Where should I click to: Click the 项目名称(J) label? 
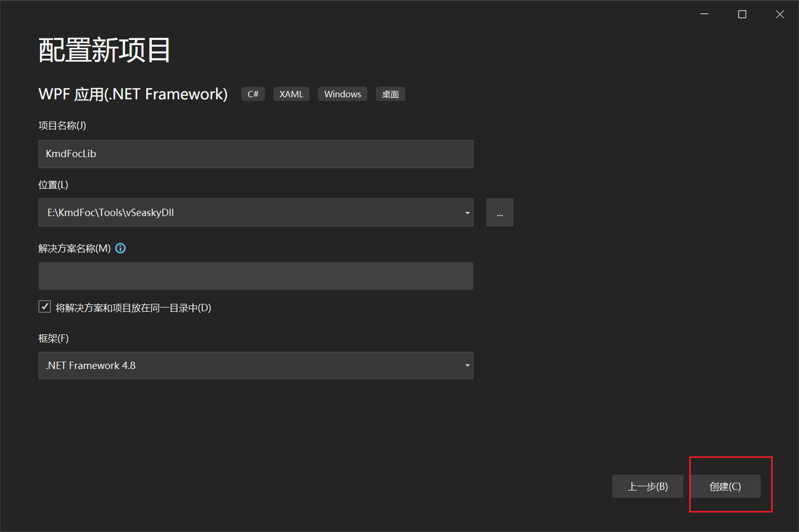pos(62,126)
